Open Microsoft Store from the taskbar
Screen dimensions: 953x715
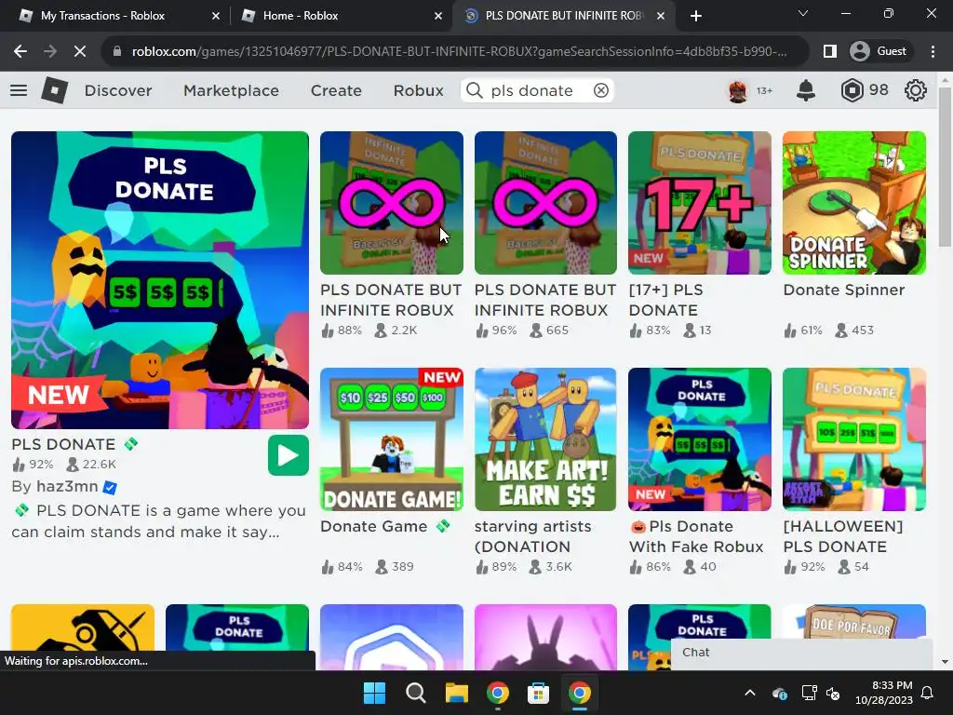538,693
